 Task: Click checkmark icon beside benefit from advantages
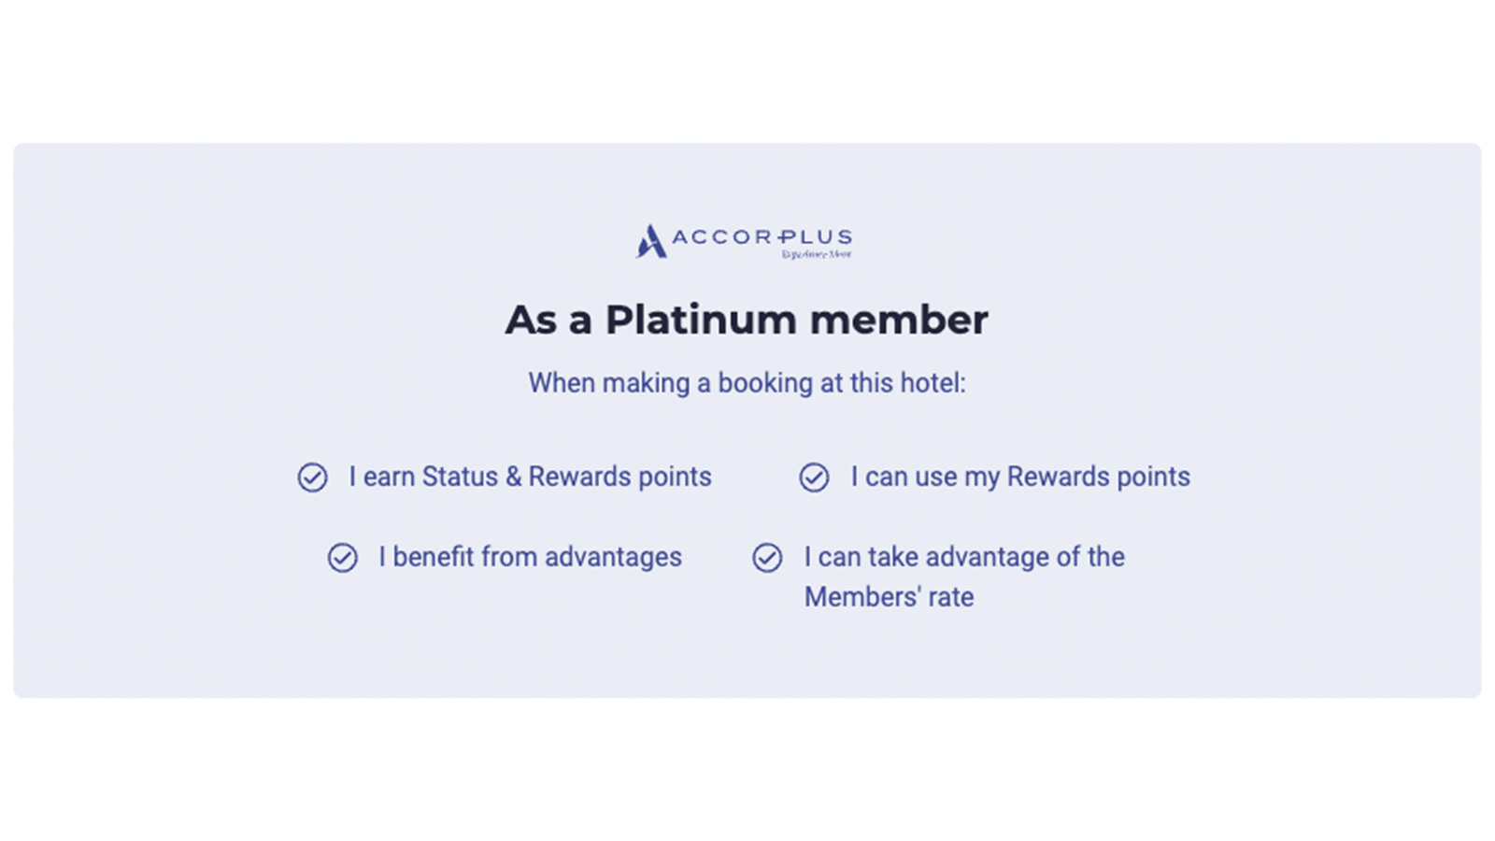[x=342, y=558]
